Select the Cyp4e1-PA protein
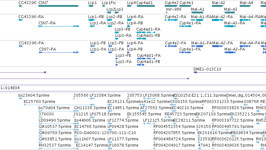 [x=185, y=52]
